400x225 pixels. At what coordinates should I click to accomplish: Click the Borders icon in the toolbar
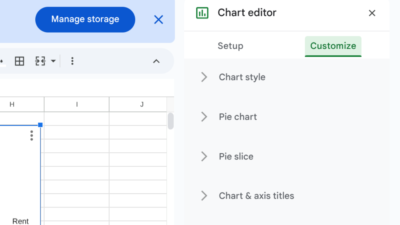(19, 61)
